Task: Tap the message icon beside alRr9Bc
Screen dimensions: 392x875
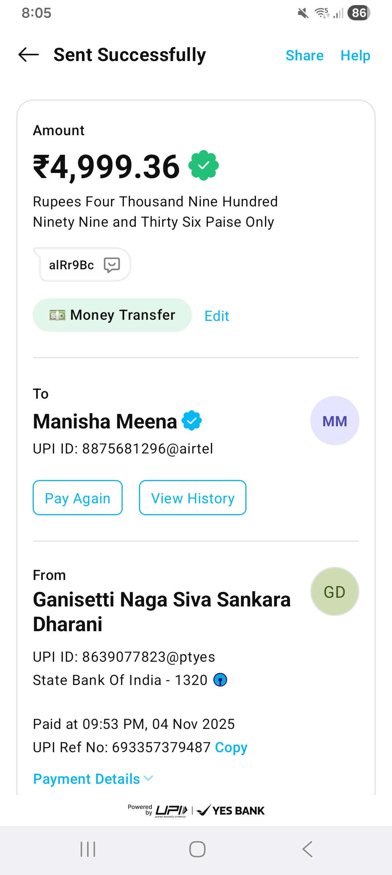Action: (x=112, y=265)
